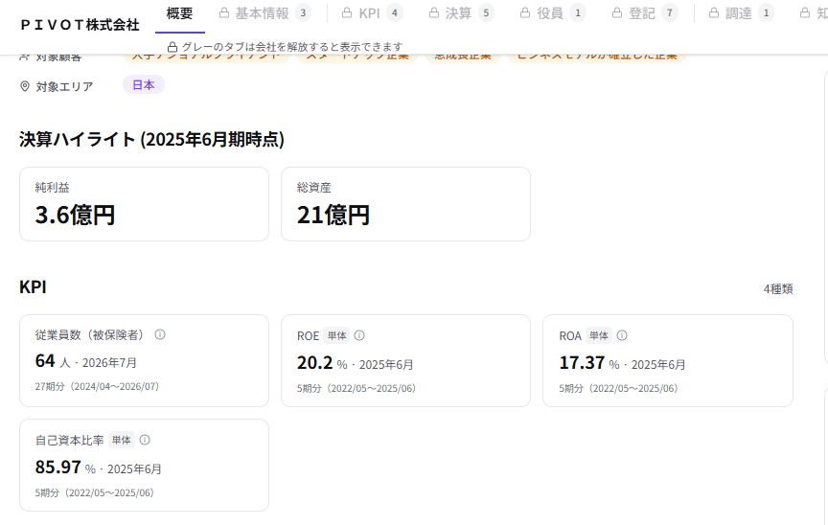Click the 対象エリア label
This screenshot has height=525, width=828.
click(64, 86)
